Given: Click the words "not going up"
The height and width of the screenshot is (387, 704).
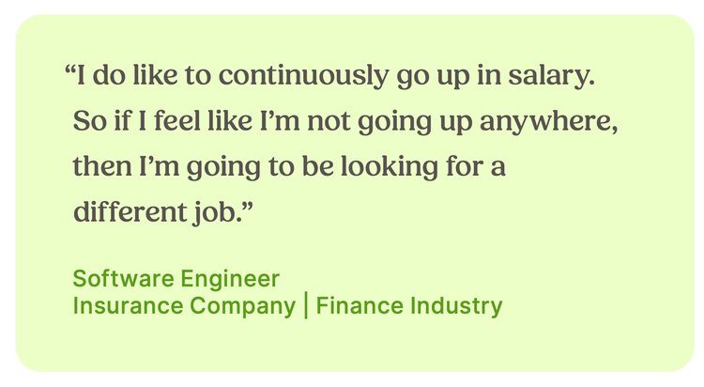Looking at the screenshot, I should (x=390, y=122).
